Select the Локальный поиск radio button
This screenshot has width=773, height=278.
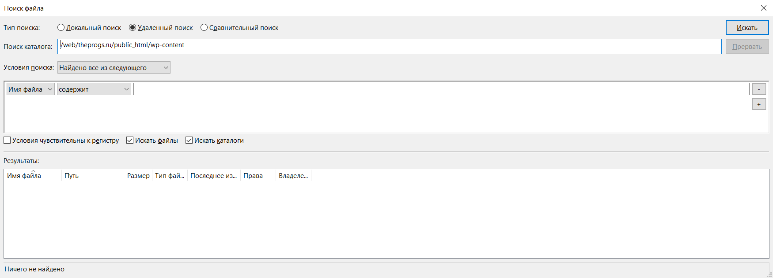tap(61, 27)
